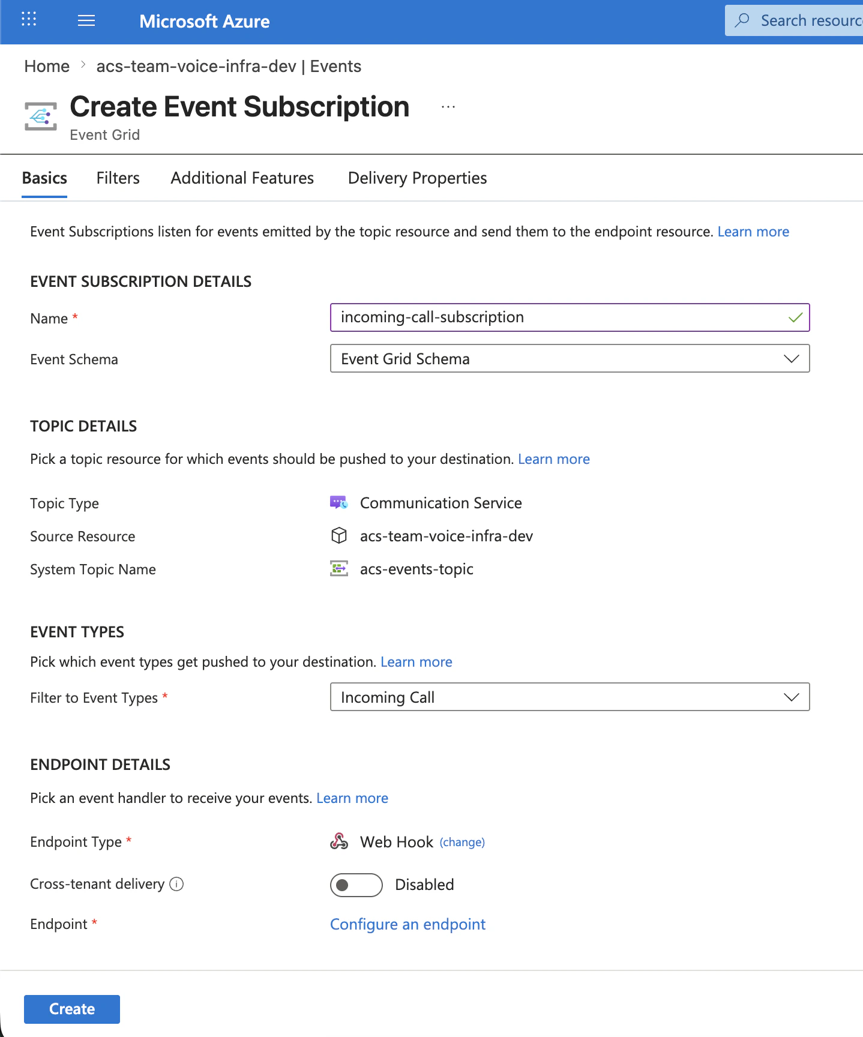Expand the Incoming Call chevron arrow

[792, 697]
